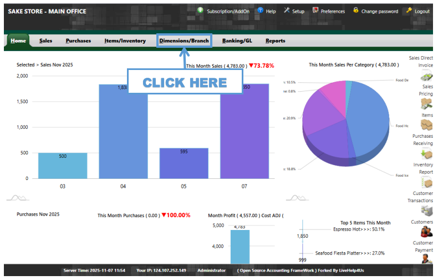
Task: Open the Purchases Receiving shortcut icon
Action: click(x=426, y=153)
